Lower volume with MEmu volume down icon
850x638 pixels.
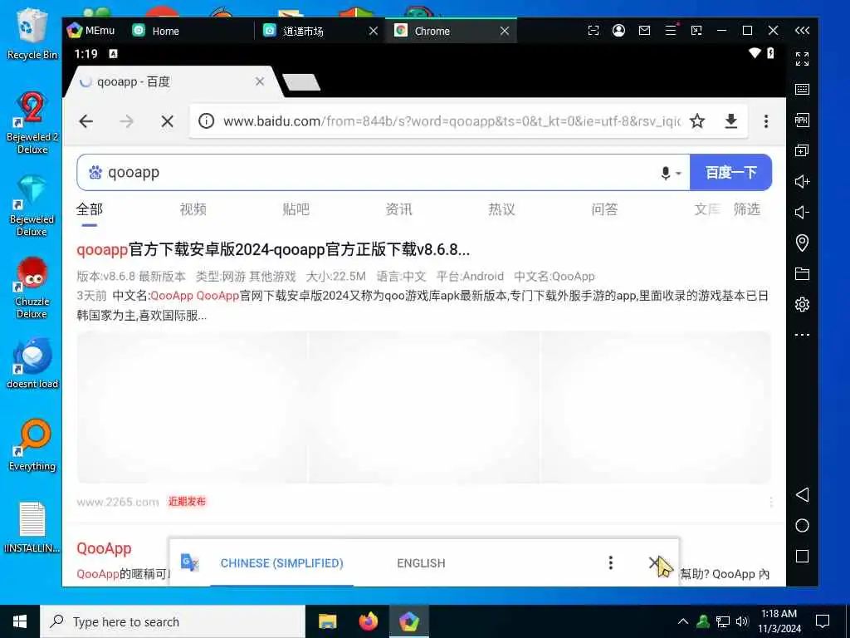click(803, 212)
